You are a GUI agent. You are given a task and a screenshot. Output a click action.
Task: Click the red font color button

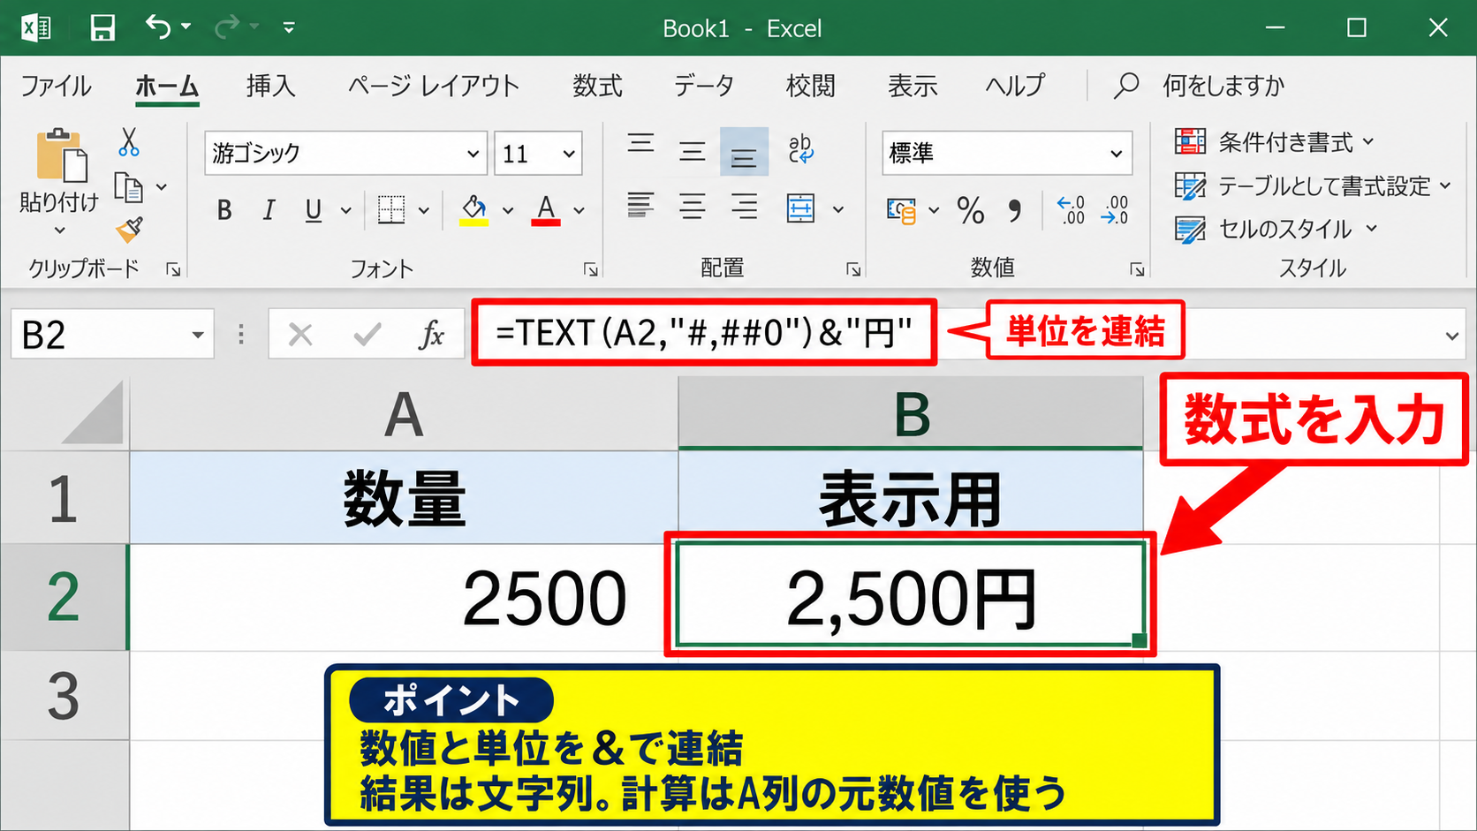click(546, 210)
